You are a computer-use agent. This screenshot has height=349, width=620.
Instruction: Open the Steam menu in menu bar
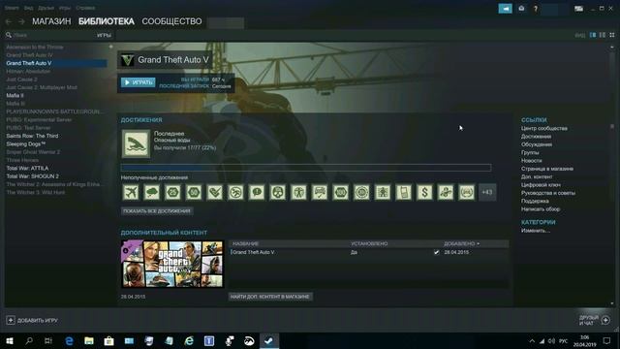[x=12, y=8]
